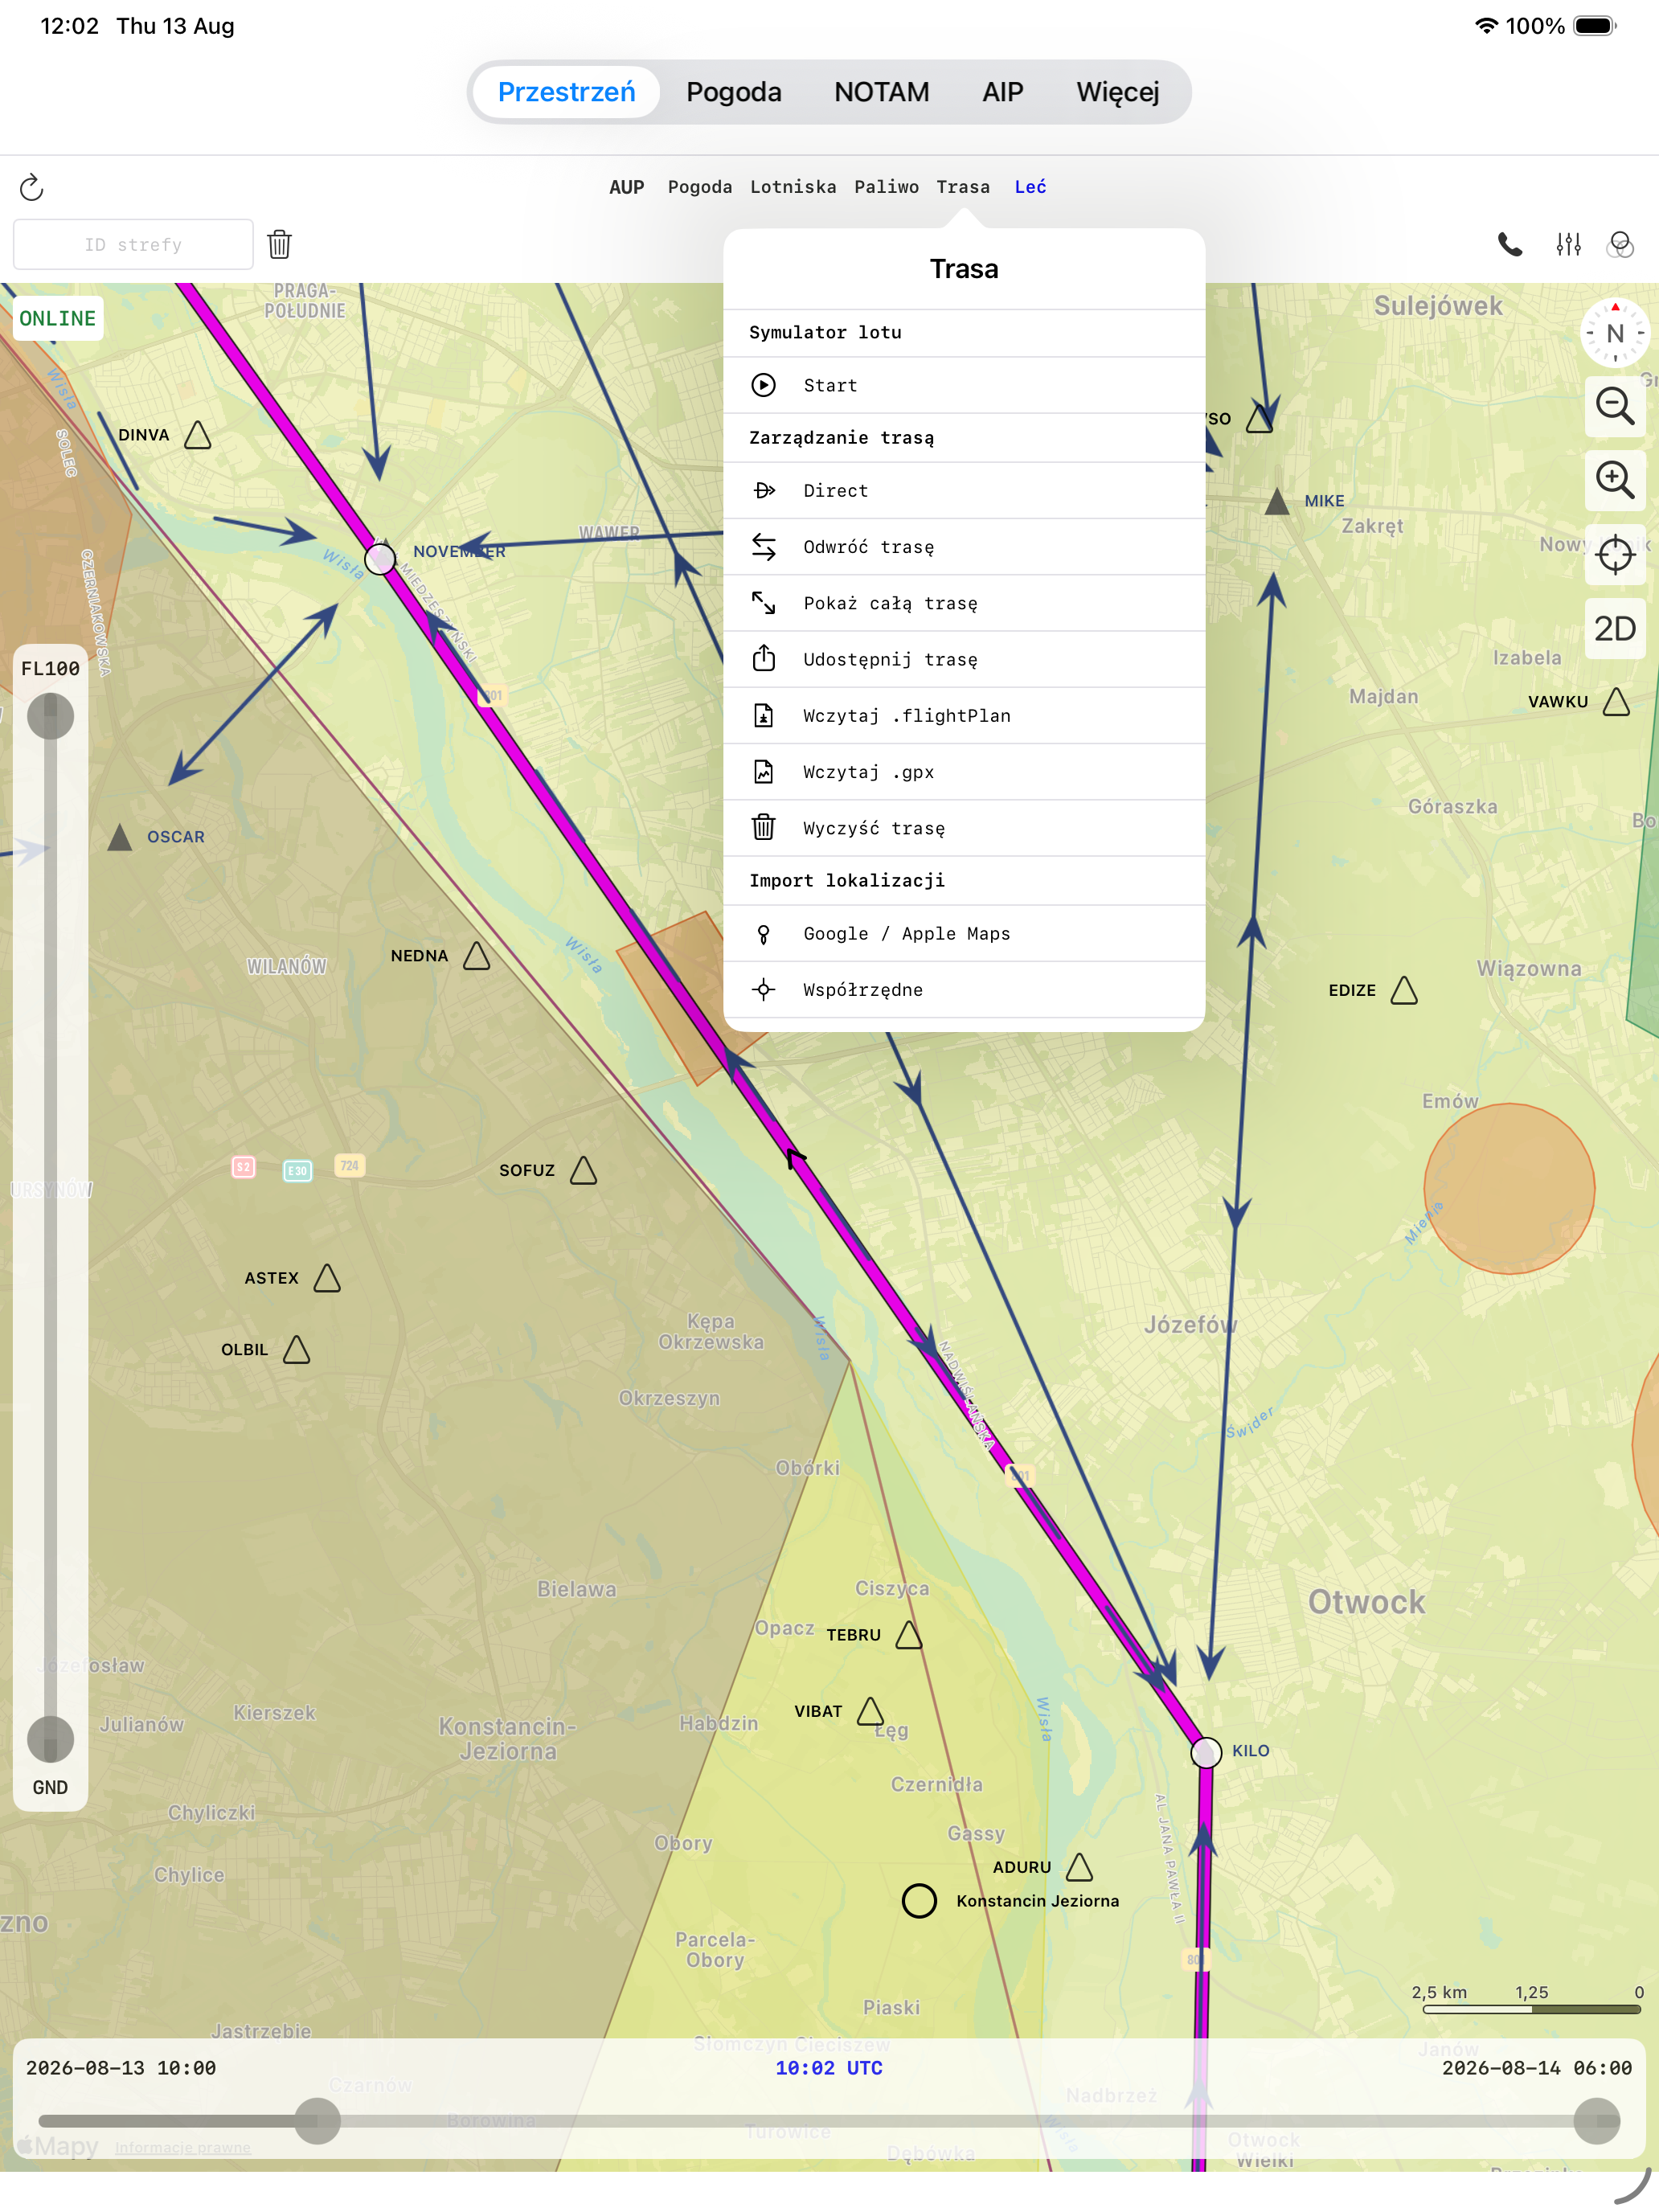Collapse the Trasa toolbar menu
This screenshot has width=1659, height=2212.
pyautogui.click(x=963, y=187)
